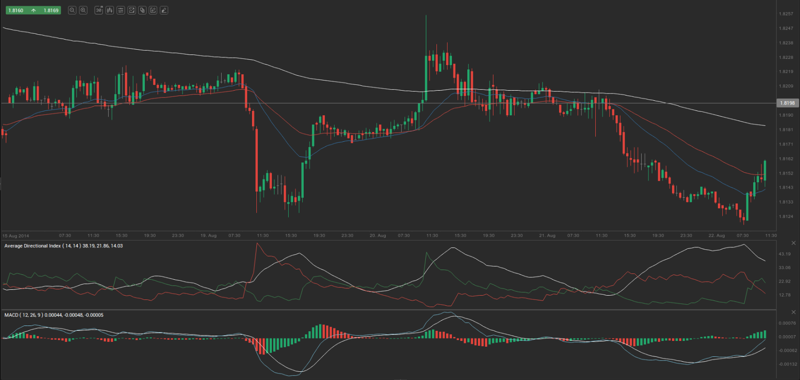The width and height of the screenshot is (800, 380).
Task: Close the MACD indicator panel
Action: [x=793, y=312]
